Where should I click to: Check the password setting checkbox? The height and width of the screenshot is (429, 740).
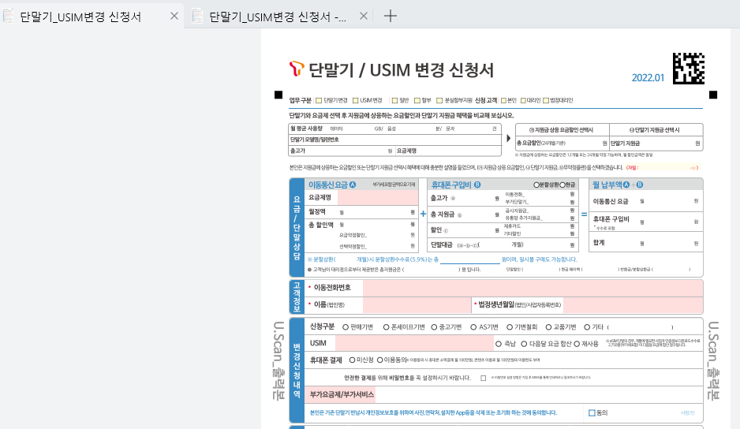[484, 378]
